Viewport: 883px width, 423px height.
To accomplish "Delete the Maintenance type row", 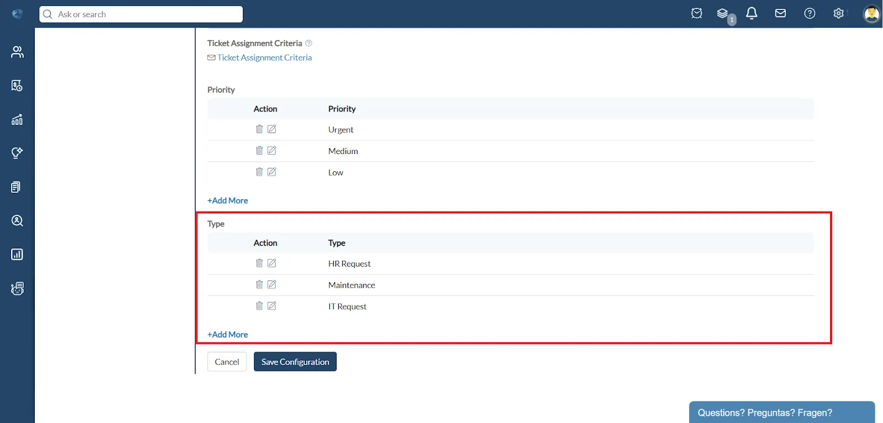I will [x=259, y=284].
